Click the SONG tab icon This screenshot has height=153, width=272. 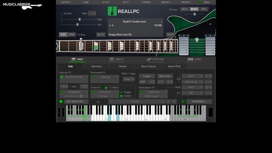point(190,59)
